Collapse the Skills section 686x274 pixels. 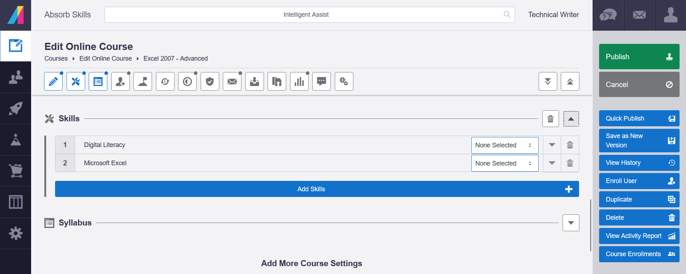coord(571,119)
